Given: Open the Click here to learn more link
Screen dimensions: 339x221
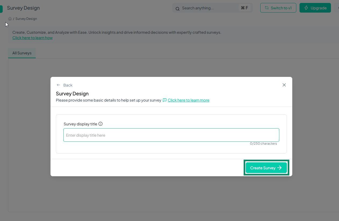Looking at the screenshot, I should [188, 100].
